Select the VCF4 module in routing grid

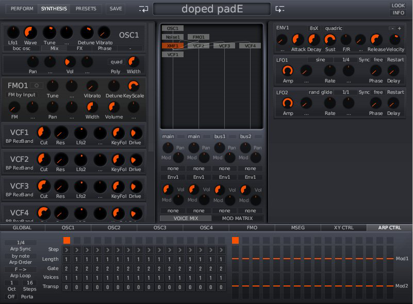click(x=250, y=46)
